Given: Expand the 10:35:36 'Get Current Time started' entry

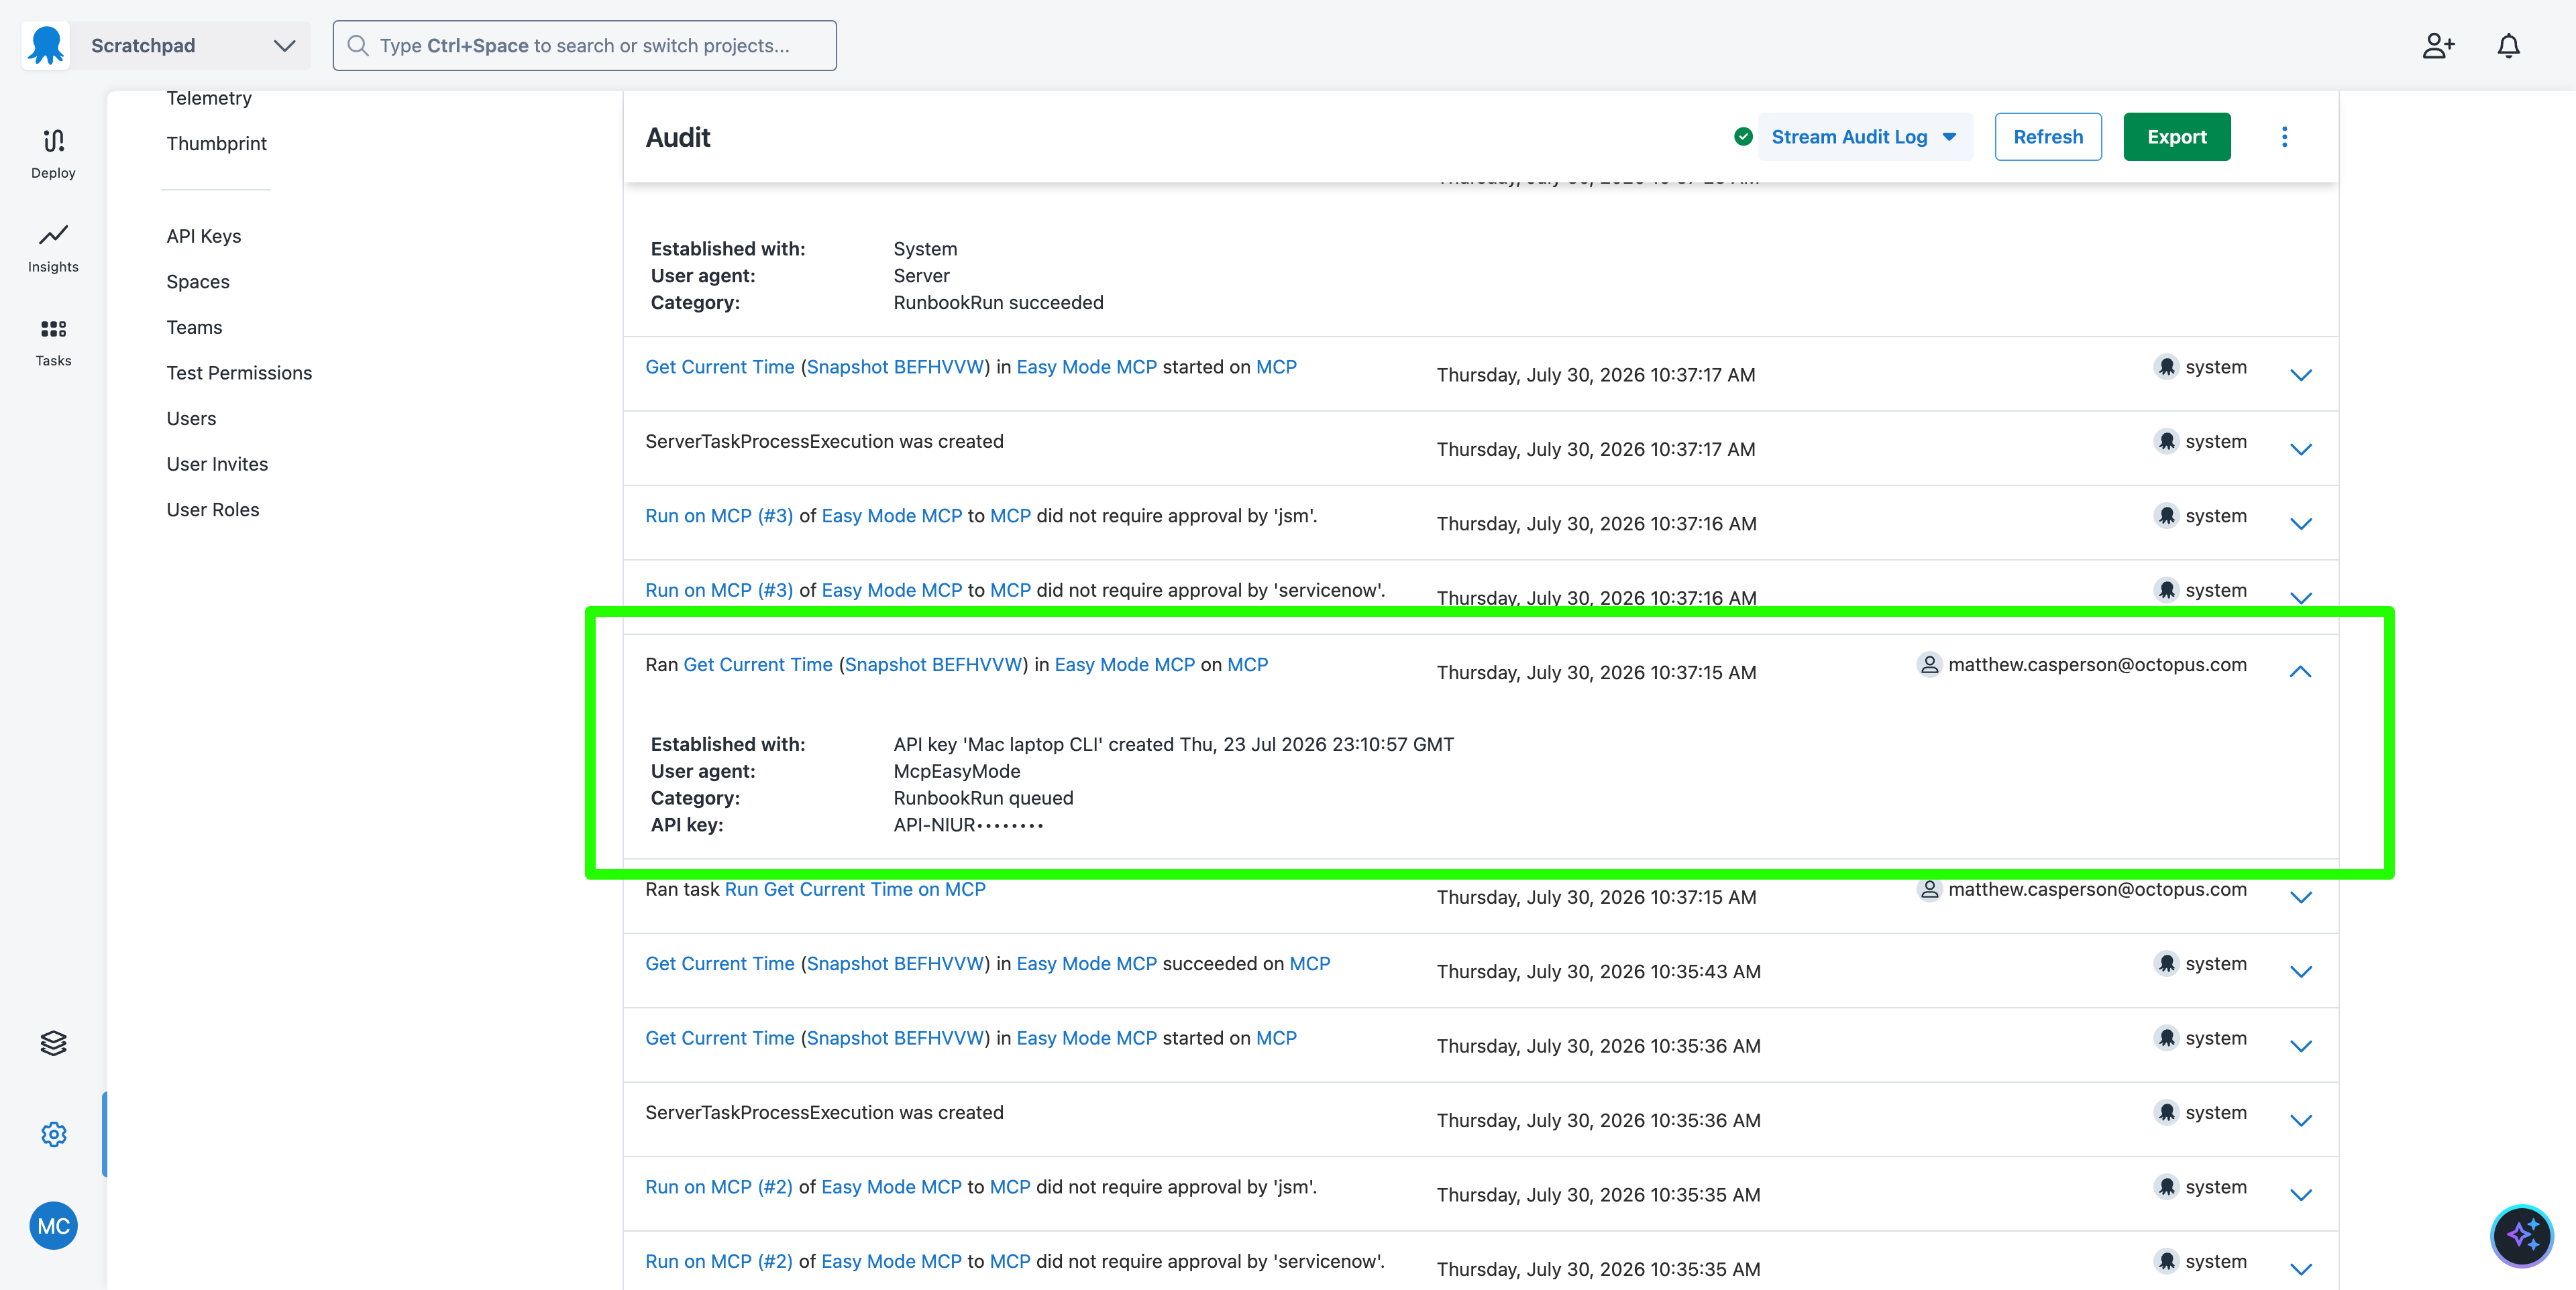Looking at the screenshot, I should (x=2300, y=1045).
